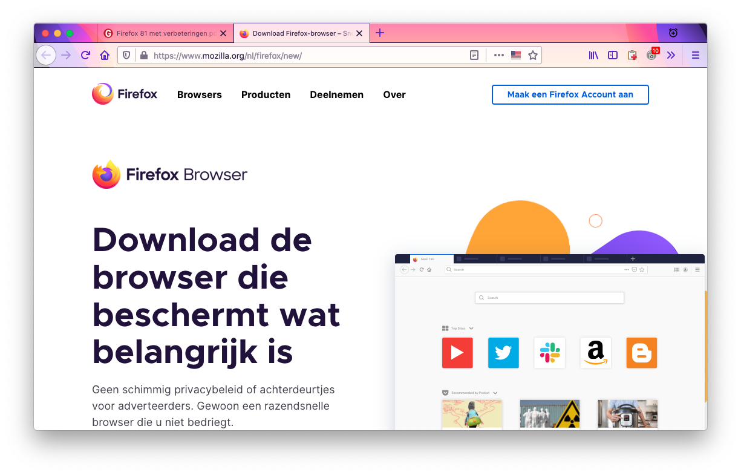Toggle Reader View in address bar
This screenshot has height=475, width=741.
[474, 55]
